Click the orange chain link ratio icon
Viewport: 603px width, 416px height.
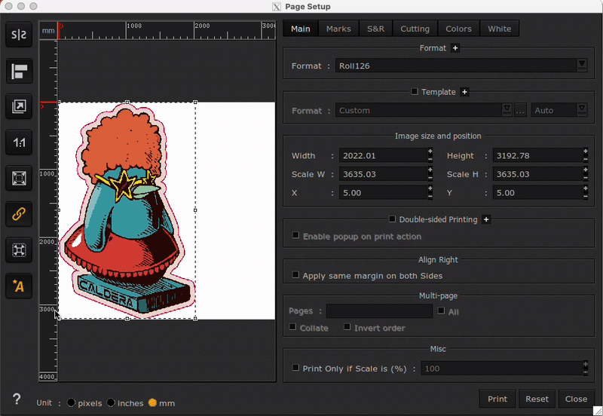(x=19, y=214)
